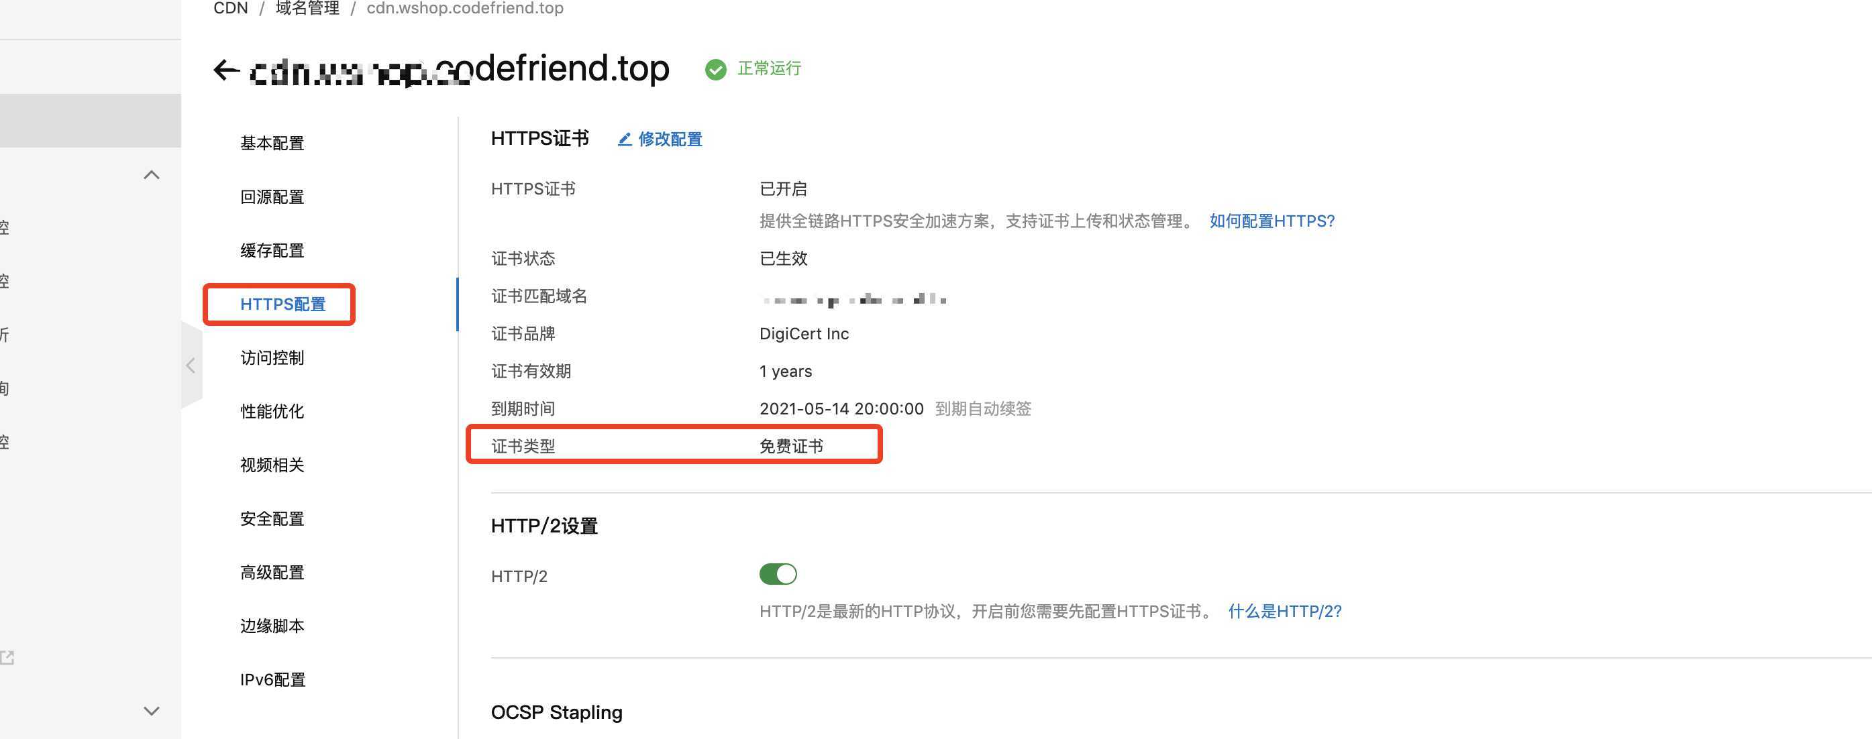Collapse the sidebar section with up chevron
This screenshot has height=739, width=1872.
pyautogui.click(x=151, y=175)
